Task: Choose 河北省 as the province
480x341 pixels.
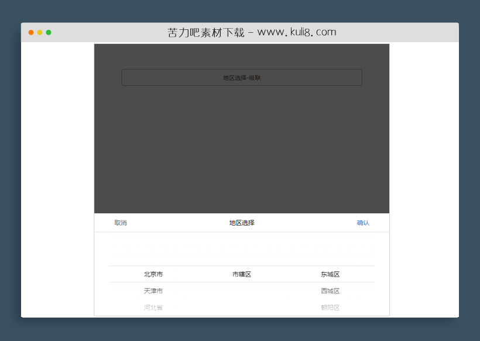Action: (x=153, y=306)
